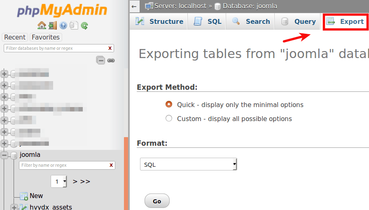Image resolution: width=369 pixels, height=210 pixels.
Task: Click the Go button to export
Action: pos(157,201)
